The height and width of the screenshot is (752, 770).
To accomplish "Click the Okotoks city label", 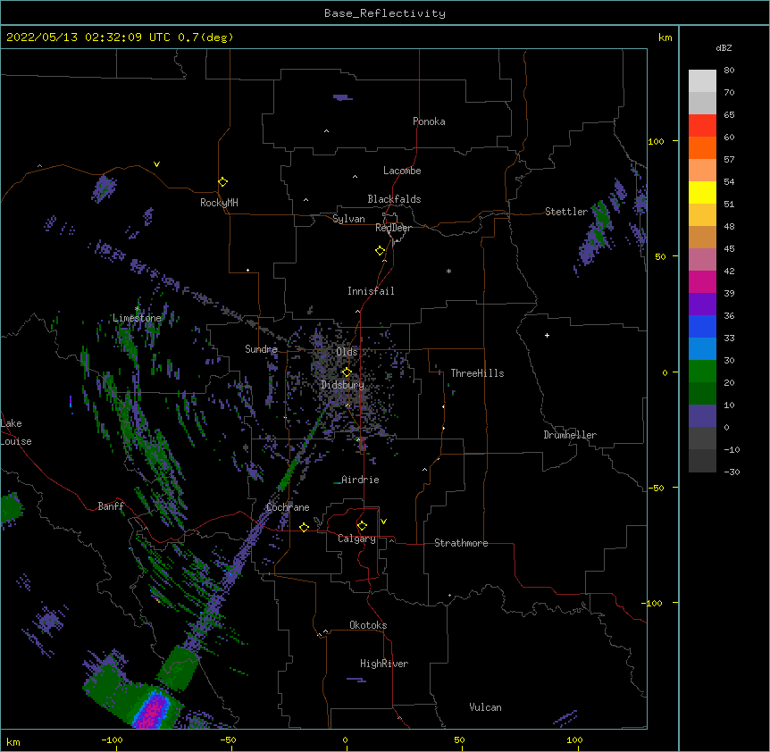I will point(368,625).
